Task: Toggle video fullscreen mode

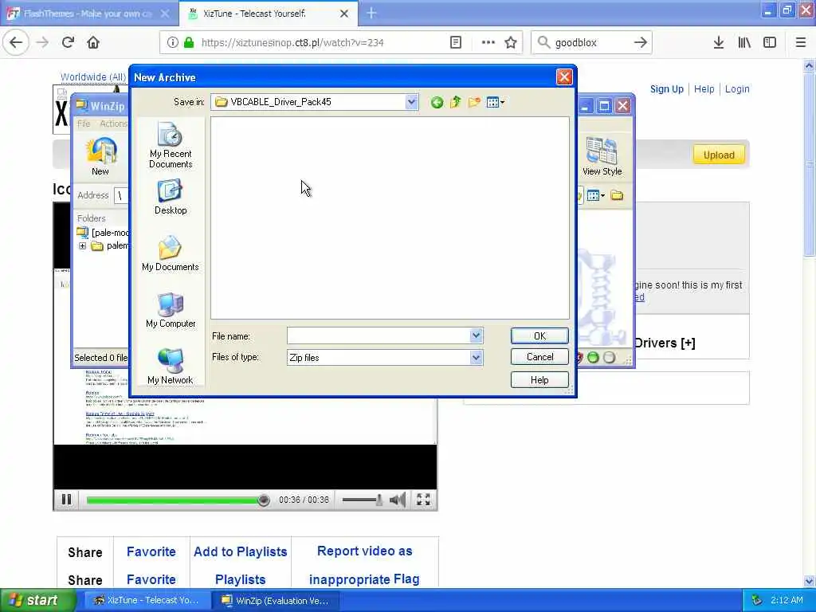Action: (424, 500)
